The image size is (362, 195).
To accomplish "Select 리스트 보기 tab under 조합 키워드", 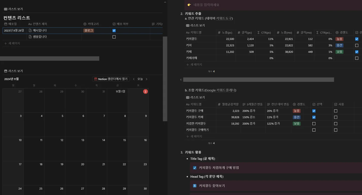I will tap(195, 97).
